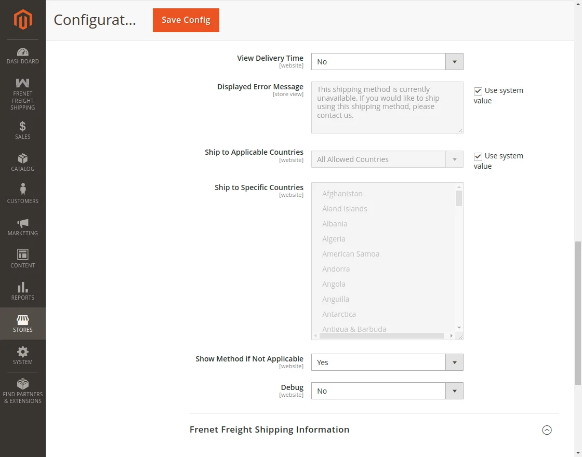Select the Sales dollar icon
The width and height of the screenshot is (582, 457).
[22, 126]
